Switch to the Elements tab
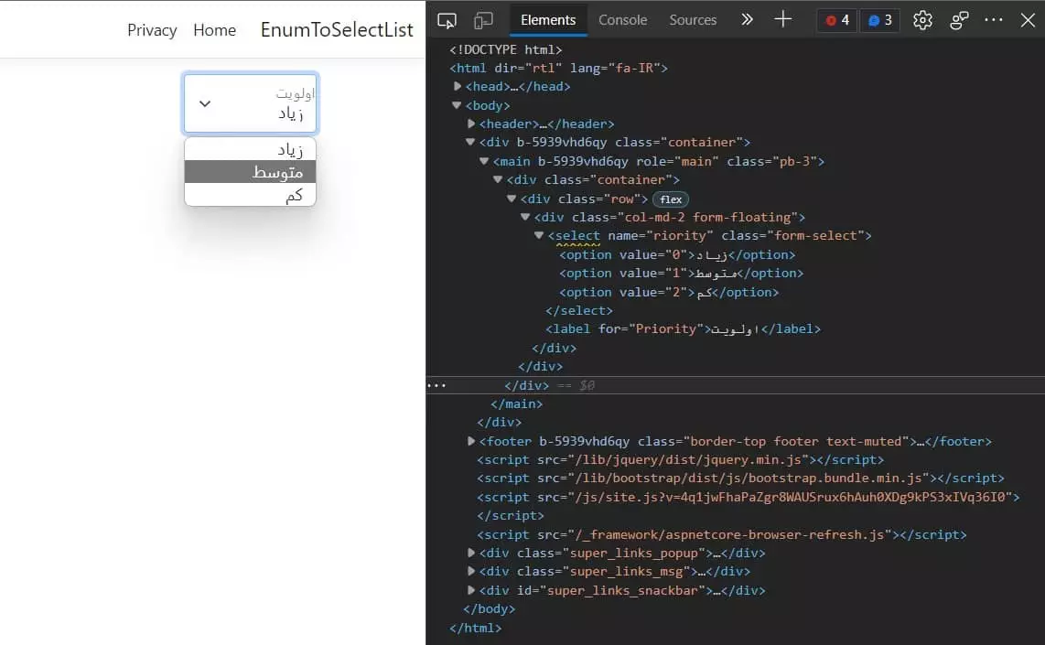 tap(548, 20)
